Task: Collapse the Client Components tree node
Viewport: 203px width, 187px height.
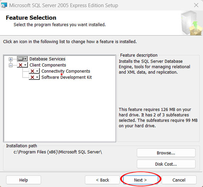Action: 10,65
